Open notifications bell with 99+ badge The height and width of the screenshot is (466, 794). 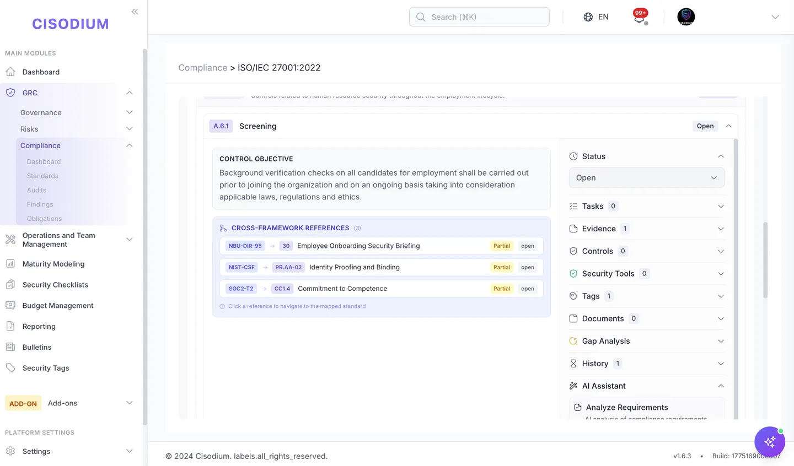(640, 17)
